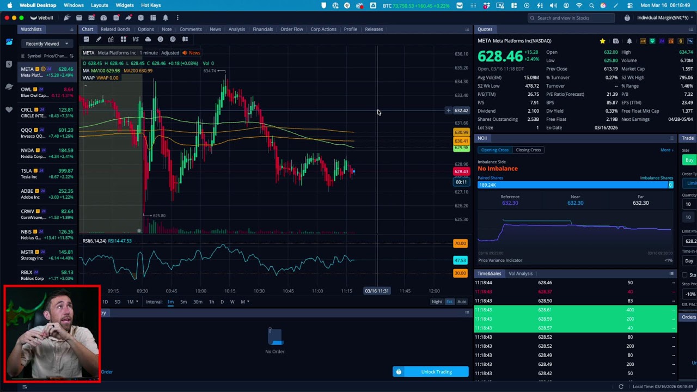
Task: Open the Quotes panel menu icon
Action: [690, 29]
